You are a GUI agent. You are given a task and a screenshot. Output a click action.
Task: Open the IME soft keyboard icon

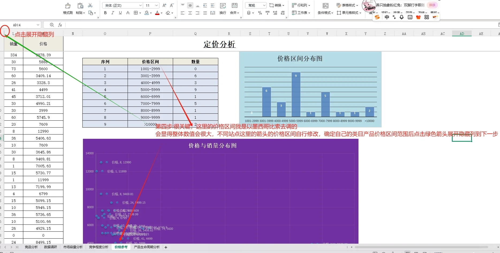[410, 17]
